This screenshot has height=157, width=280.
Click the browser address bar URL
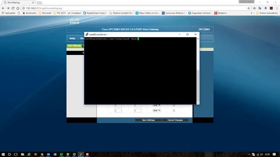point(44,8)
